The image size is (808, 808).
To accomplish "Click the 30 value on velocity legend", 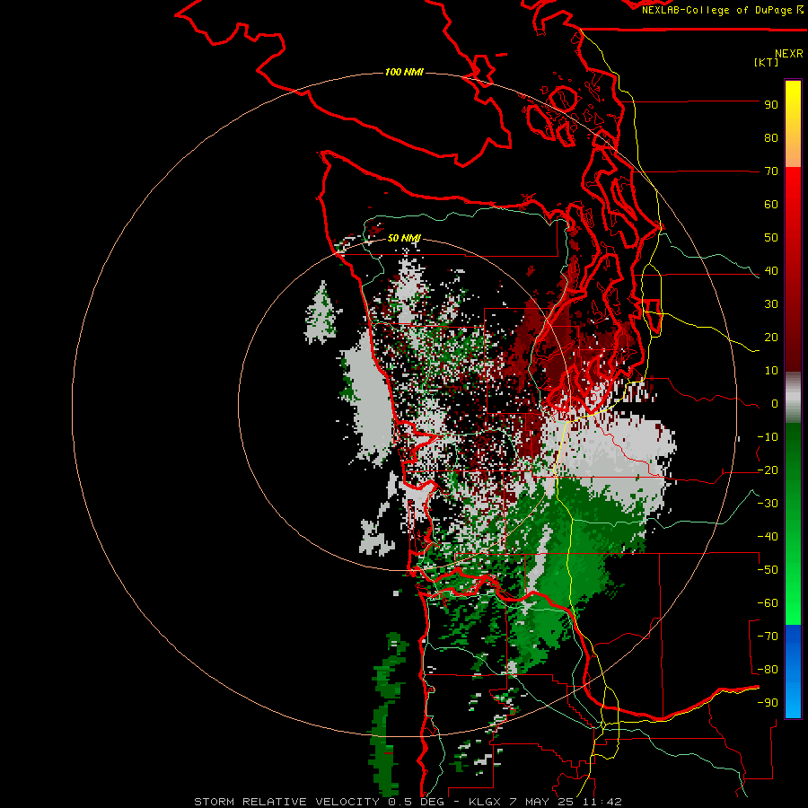I will coord(771,304).
